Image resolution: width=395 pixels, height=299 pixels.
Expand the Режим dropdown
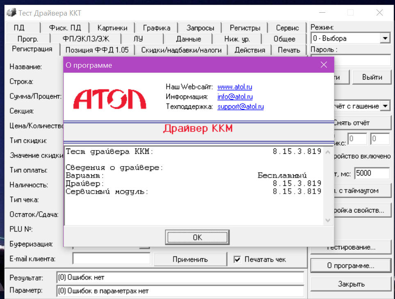click(385, 38)
